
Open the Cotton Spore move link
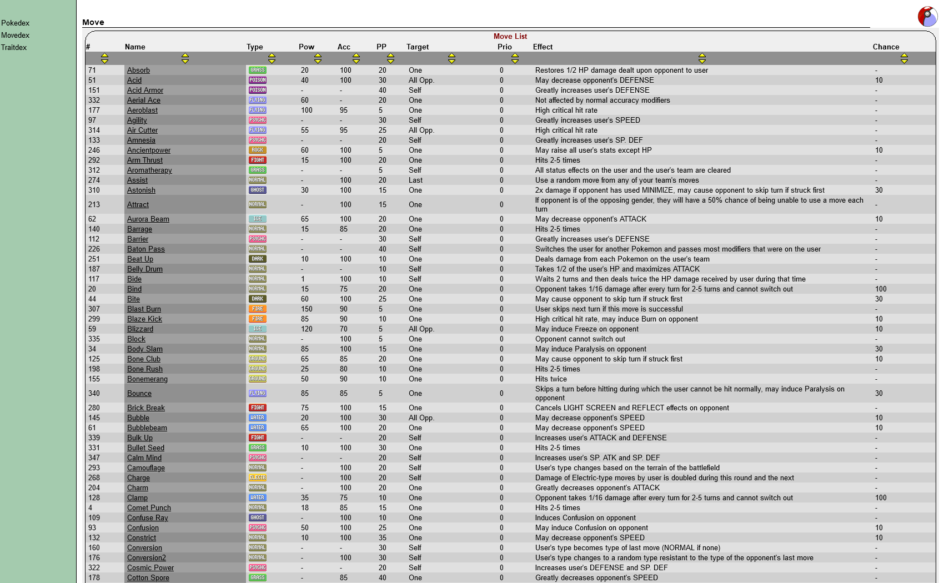148,577
